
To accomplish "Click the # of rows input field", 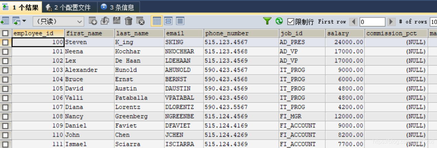I will pyautogui.click(x=433, y=22).
